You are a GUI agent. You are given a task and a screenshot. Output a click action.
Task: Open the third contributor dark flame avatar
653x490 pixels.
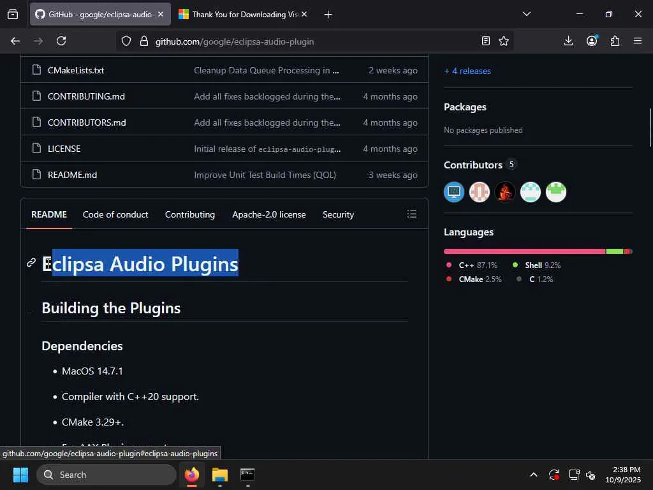coord(505,192)
